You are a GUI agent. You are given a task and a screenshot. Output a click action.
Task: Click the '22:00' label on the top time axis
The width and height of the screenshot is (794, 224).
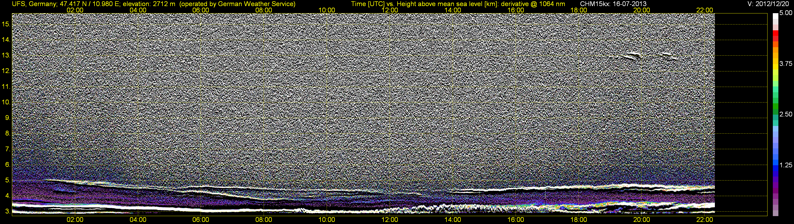coord(705,10)
